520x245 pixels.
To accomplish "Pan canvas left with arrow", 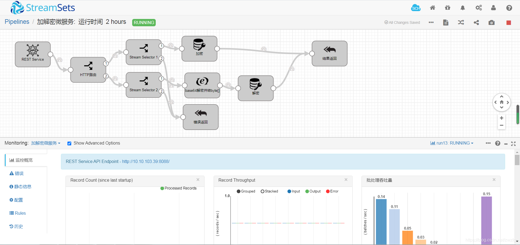I will pos(495,102).
